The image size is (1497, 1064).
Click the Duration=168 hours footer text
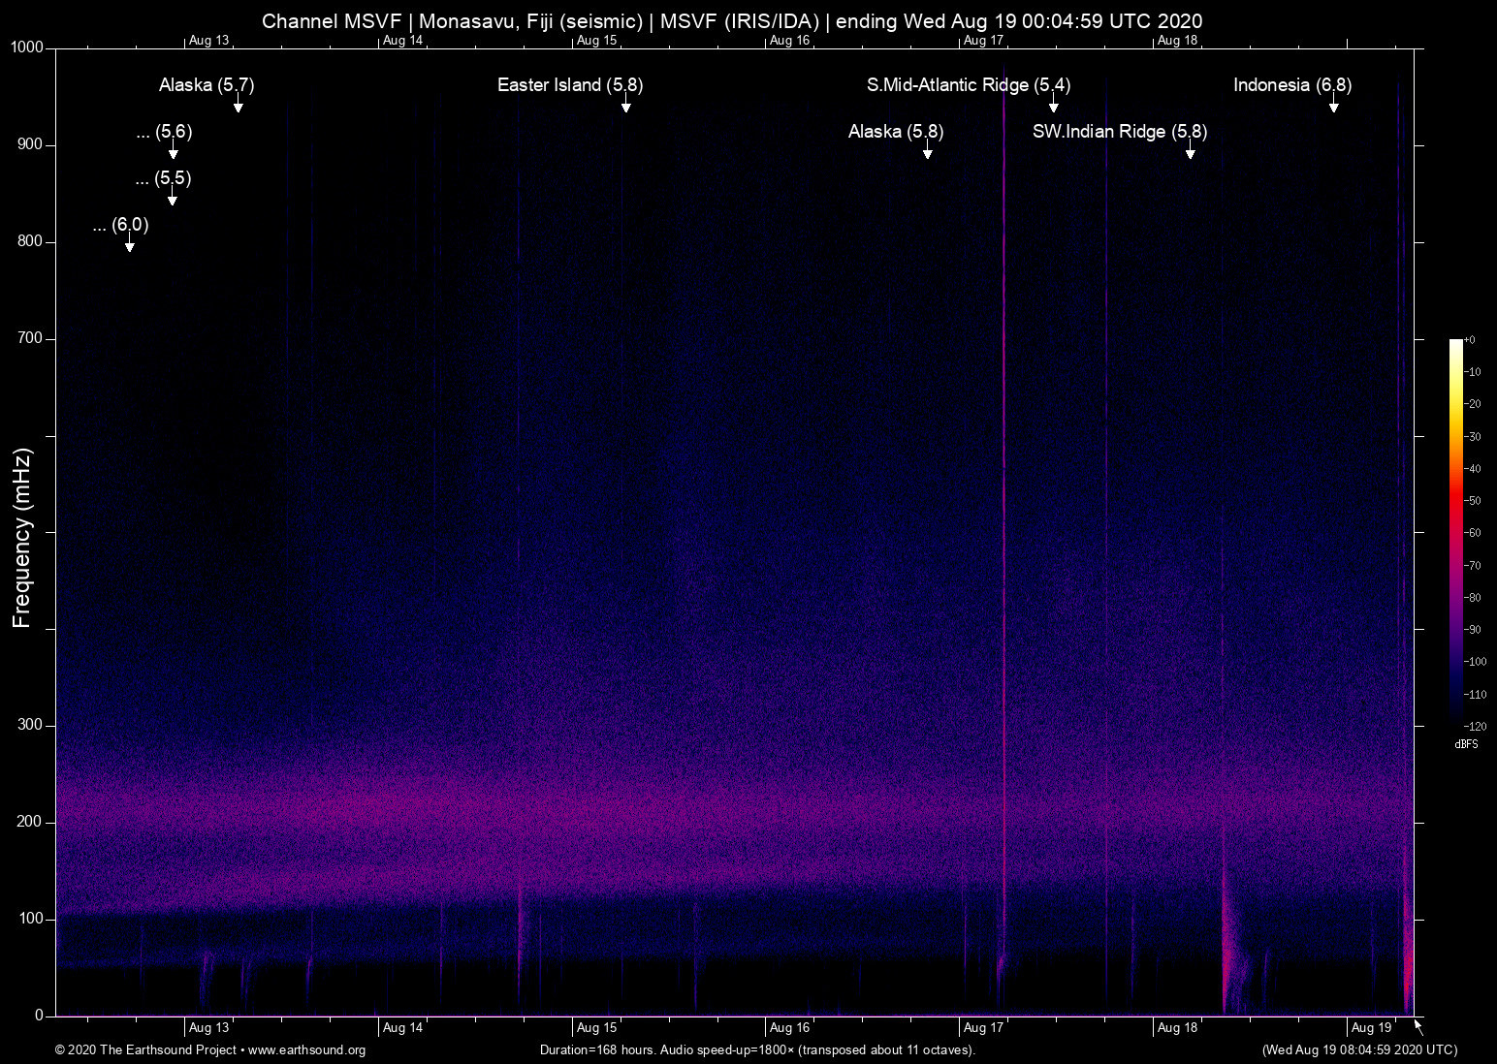pyautogui.click(x=757, y=1050)
